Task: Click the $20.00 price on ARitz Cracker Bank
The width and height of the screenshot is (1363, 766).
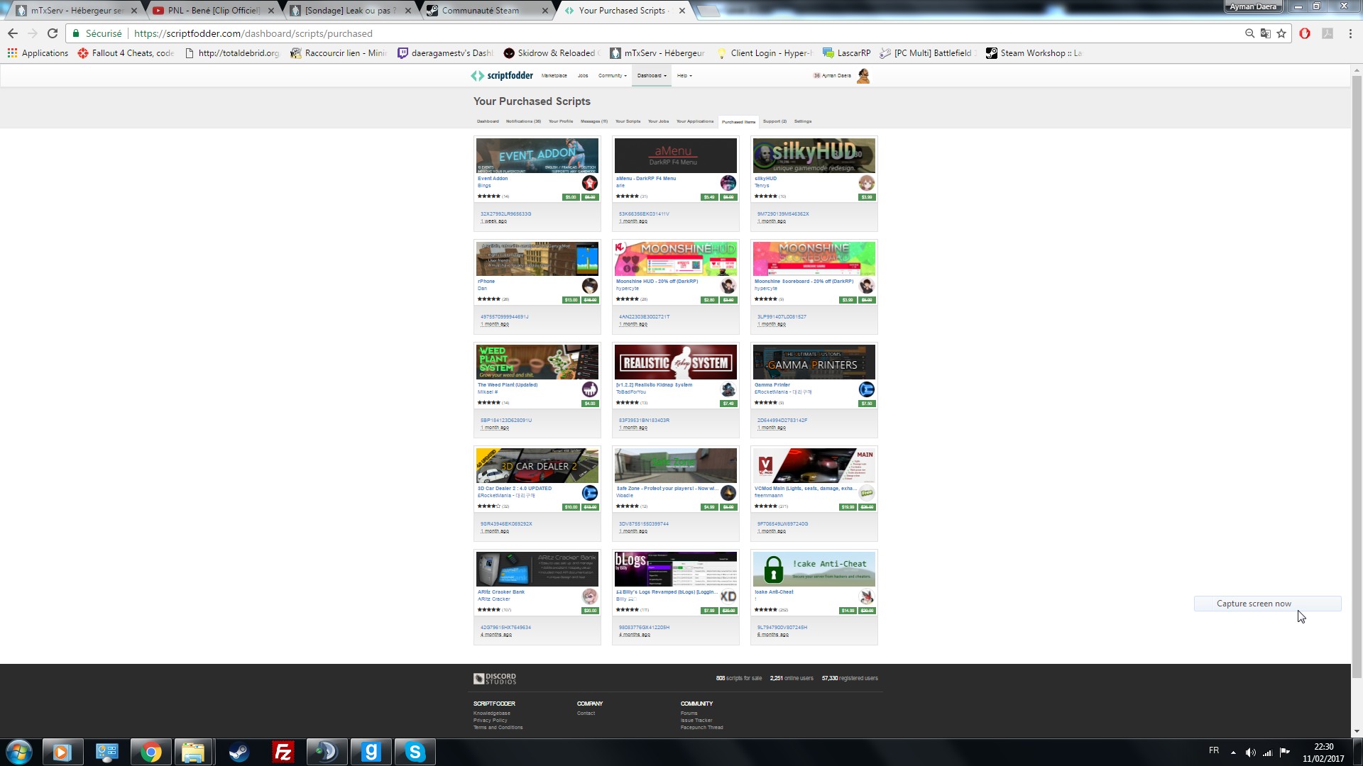Action: [590, 611]
